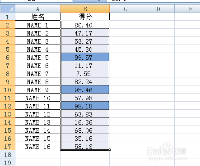
Task: Click the 姓名 header cell
Action: pyautogui.click(x=38, y=17)
